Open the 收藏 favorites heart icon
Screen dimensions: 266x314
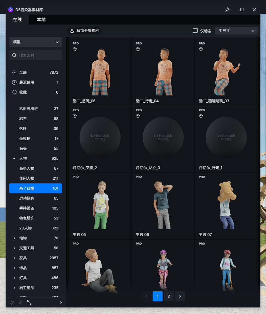pyautogui.click(x=14, y=92)
